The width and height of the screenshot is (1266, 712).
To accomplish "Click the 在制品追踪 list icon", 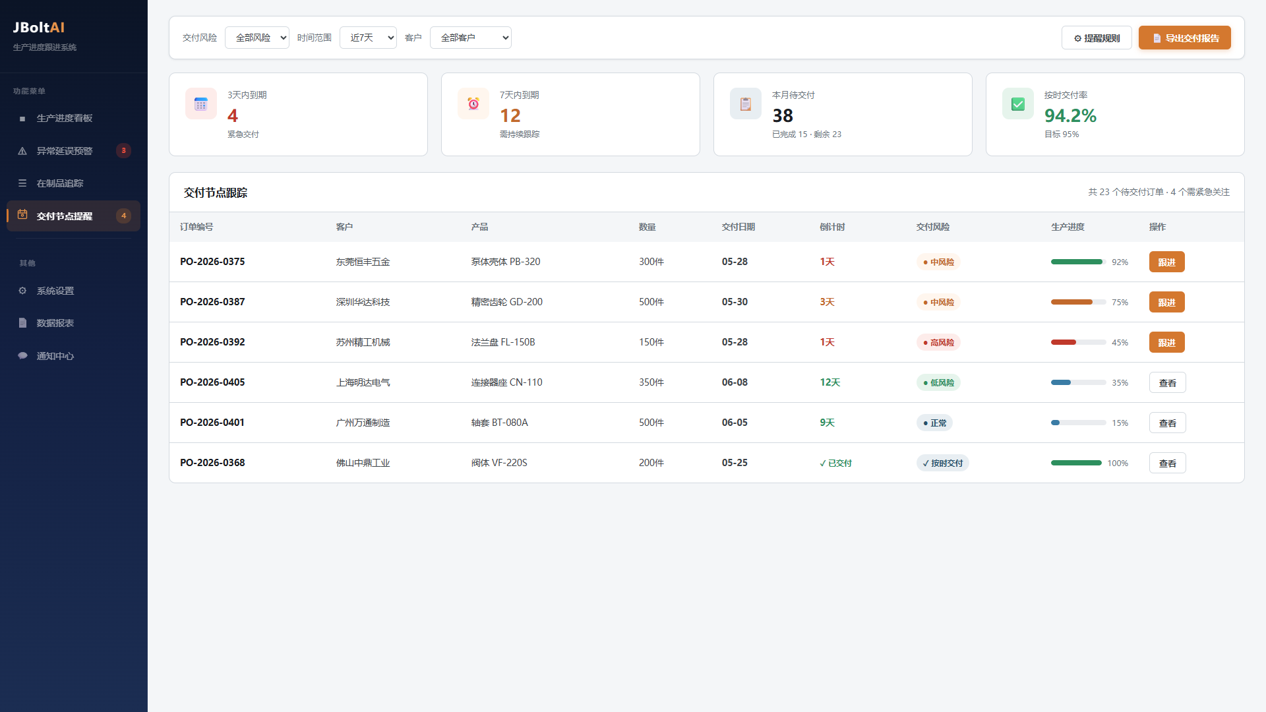I will pos(22,183).
